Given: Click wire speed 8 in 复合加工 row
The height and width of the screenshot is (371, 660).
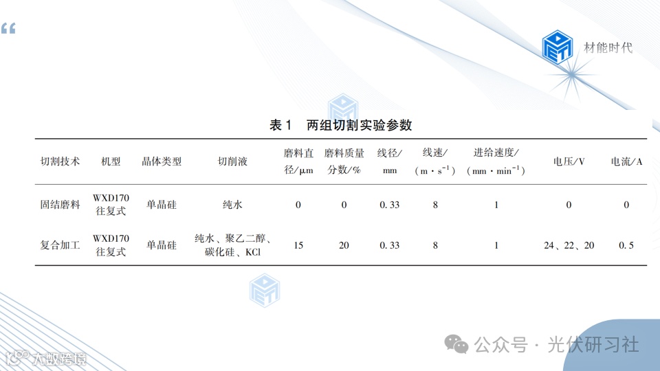Looking at the screenshot, I should click(435, 245).
